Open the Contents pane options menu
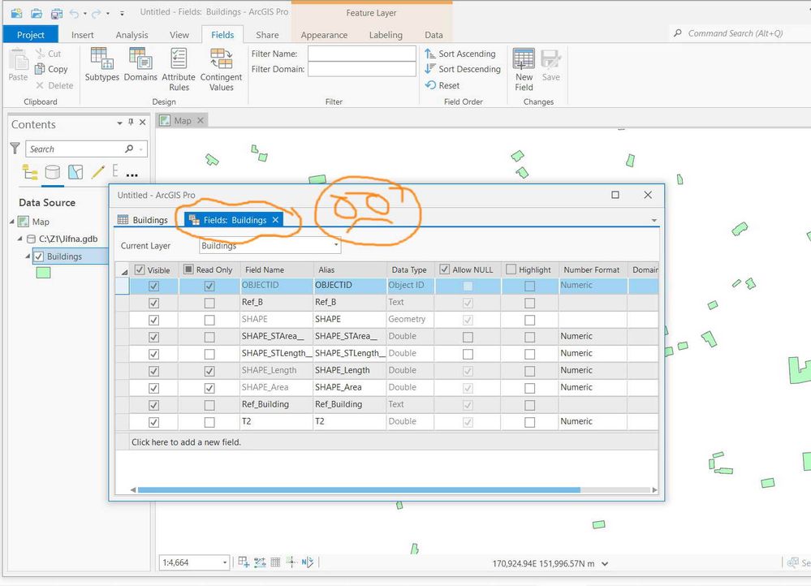This screenshot has height=586, width=811. 119,123
